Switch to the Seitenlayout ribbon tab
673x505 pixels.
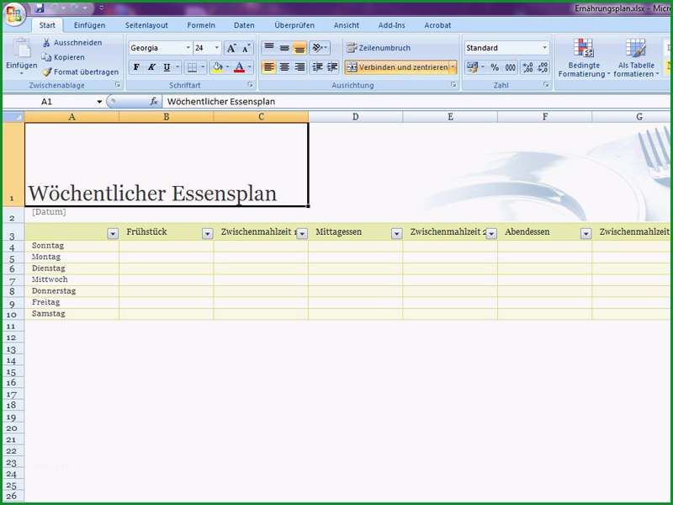[146, 25]
